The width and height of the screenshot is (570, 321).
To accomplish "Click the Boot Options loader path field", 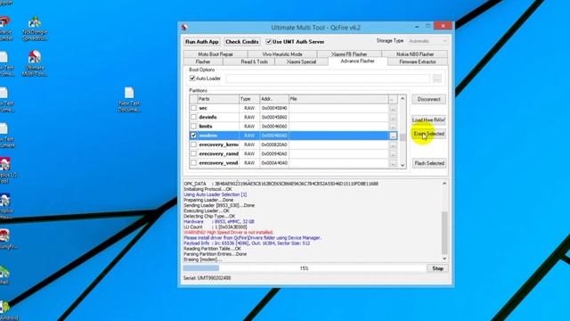I will point(328,78).
